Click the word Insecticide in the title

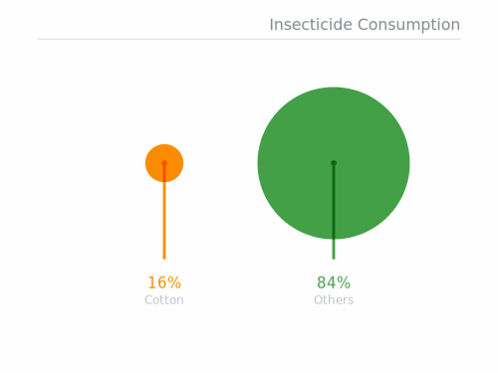[311, 25]
